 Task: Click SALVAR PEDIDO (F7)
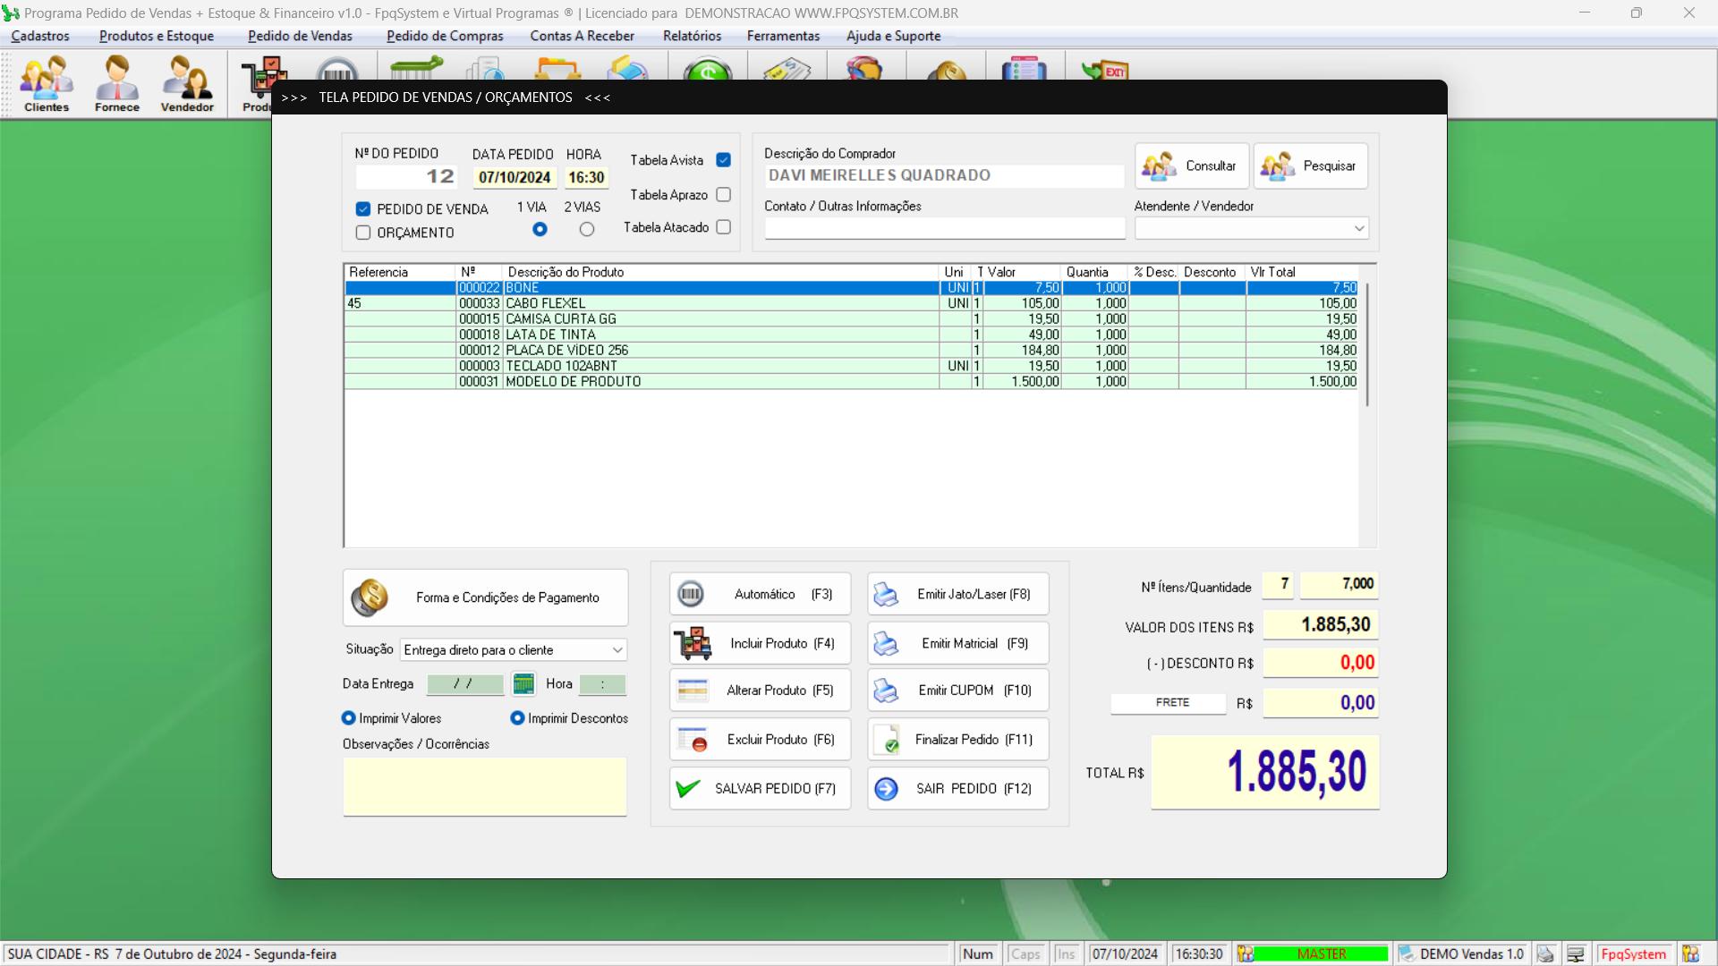coord(760,789)
